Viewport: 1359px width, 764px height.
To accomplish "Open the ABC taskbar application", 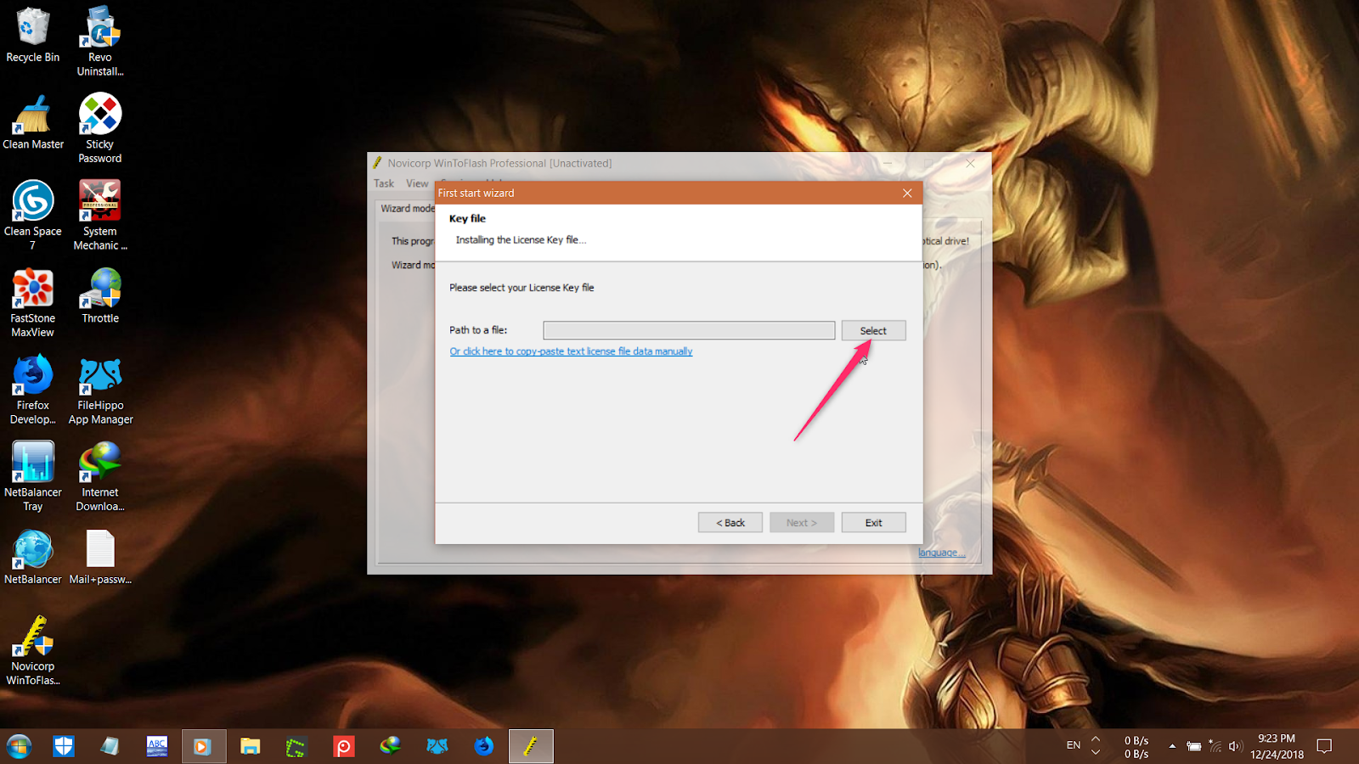I will 157,746.
